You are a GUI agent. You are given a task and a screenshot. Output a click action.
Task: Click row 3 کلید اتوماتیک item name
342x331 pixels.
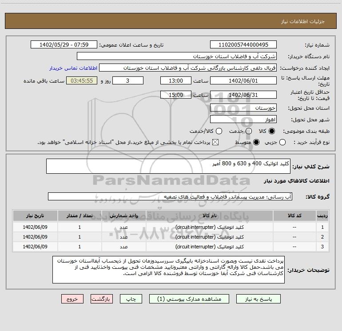tap(209, 247)
